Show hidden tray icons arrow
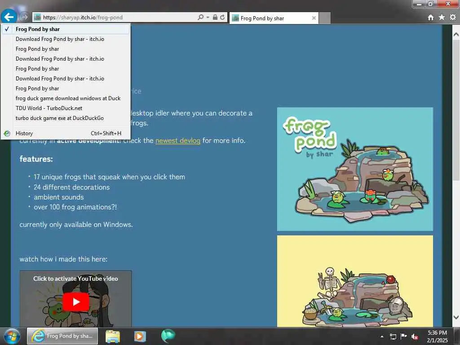The image size is (460, 345). click(382, 336)
